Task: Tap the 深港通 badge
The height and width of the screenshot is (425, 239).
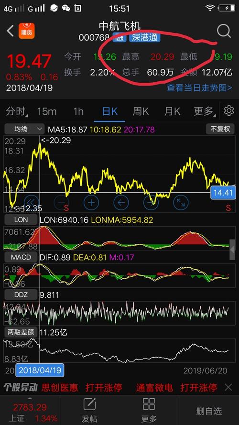Action: (x=145, y=37)
